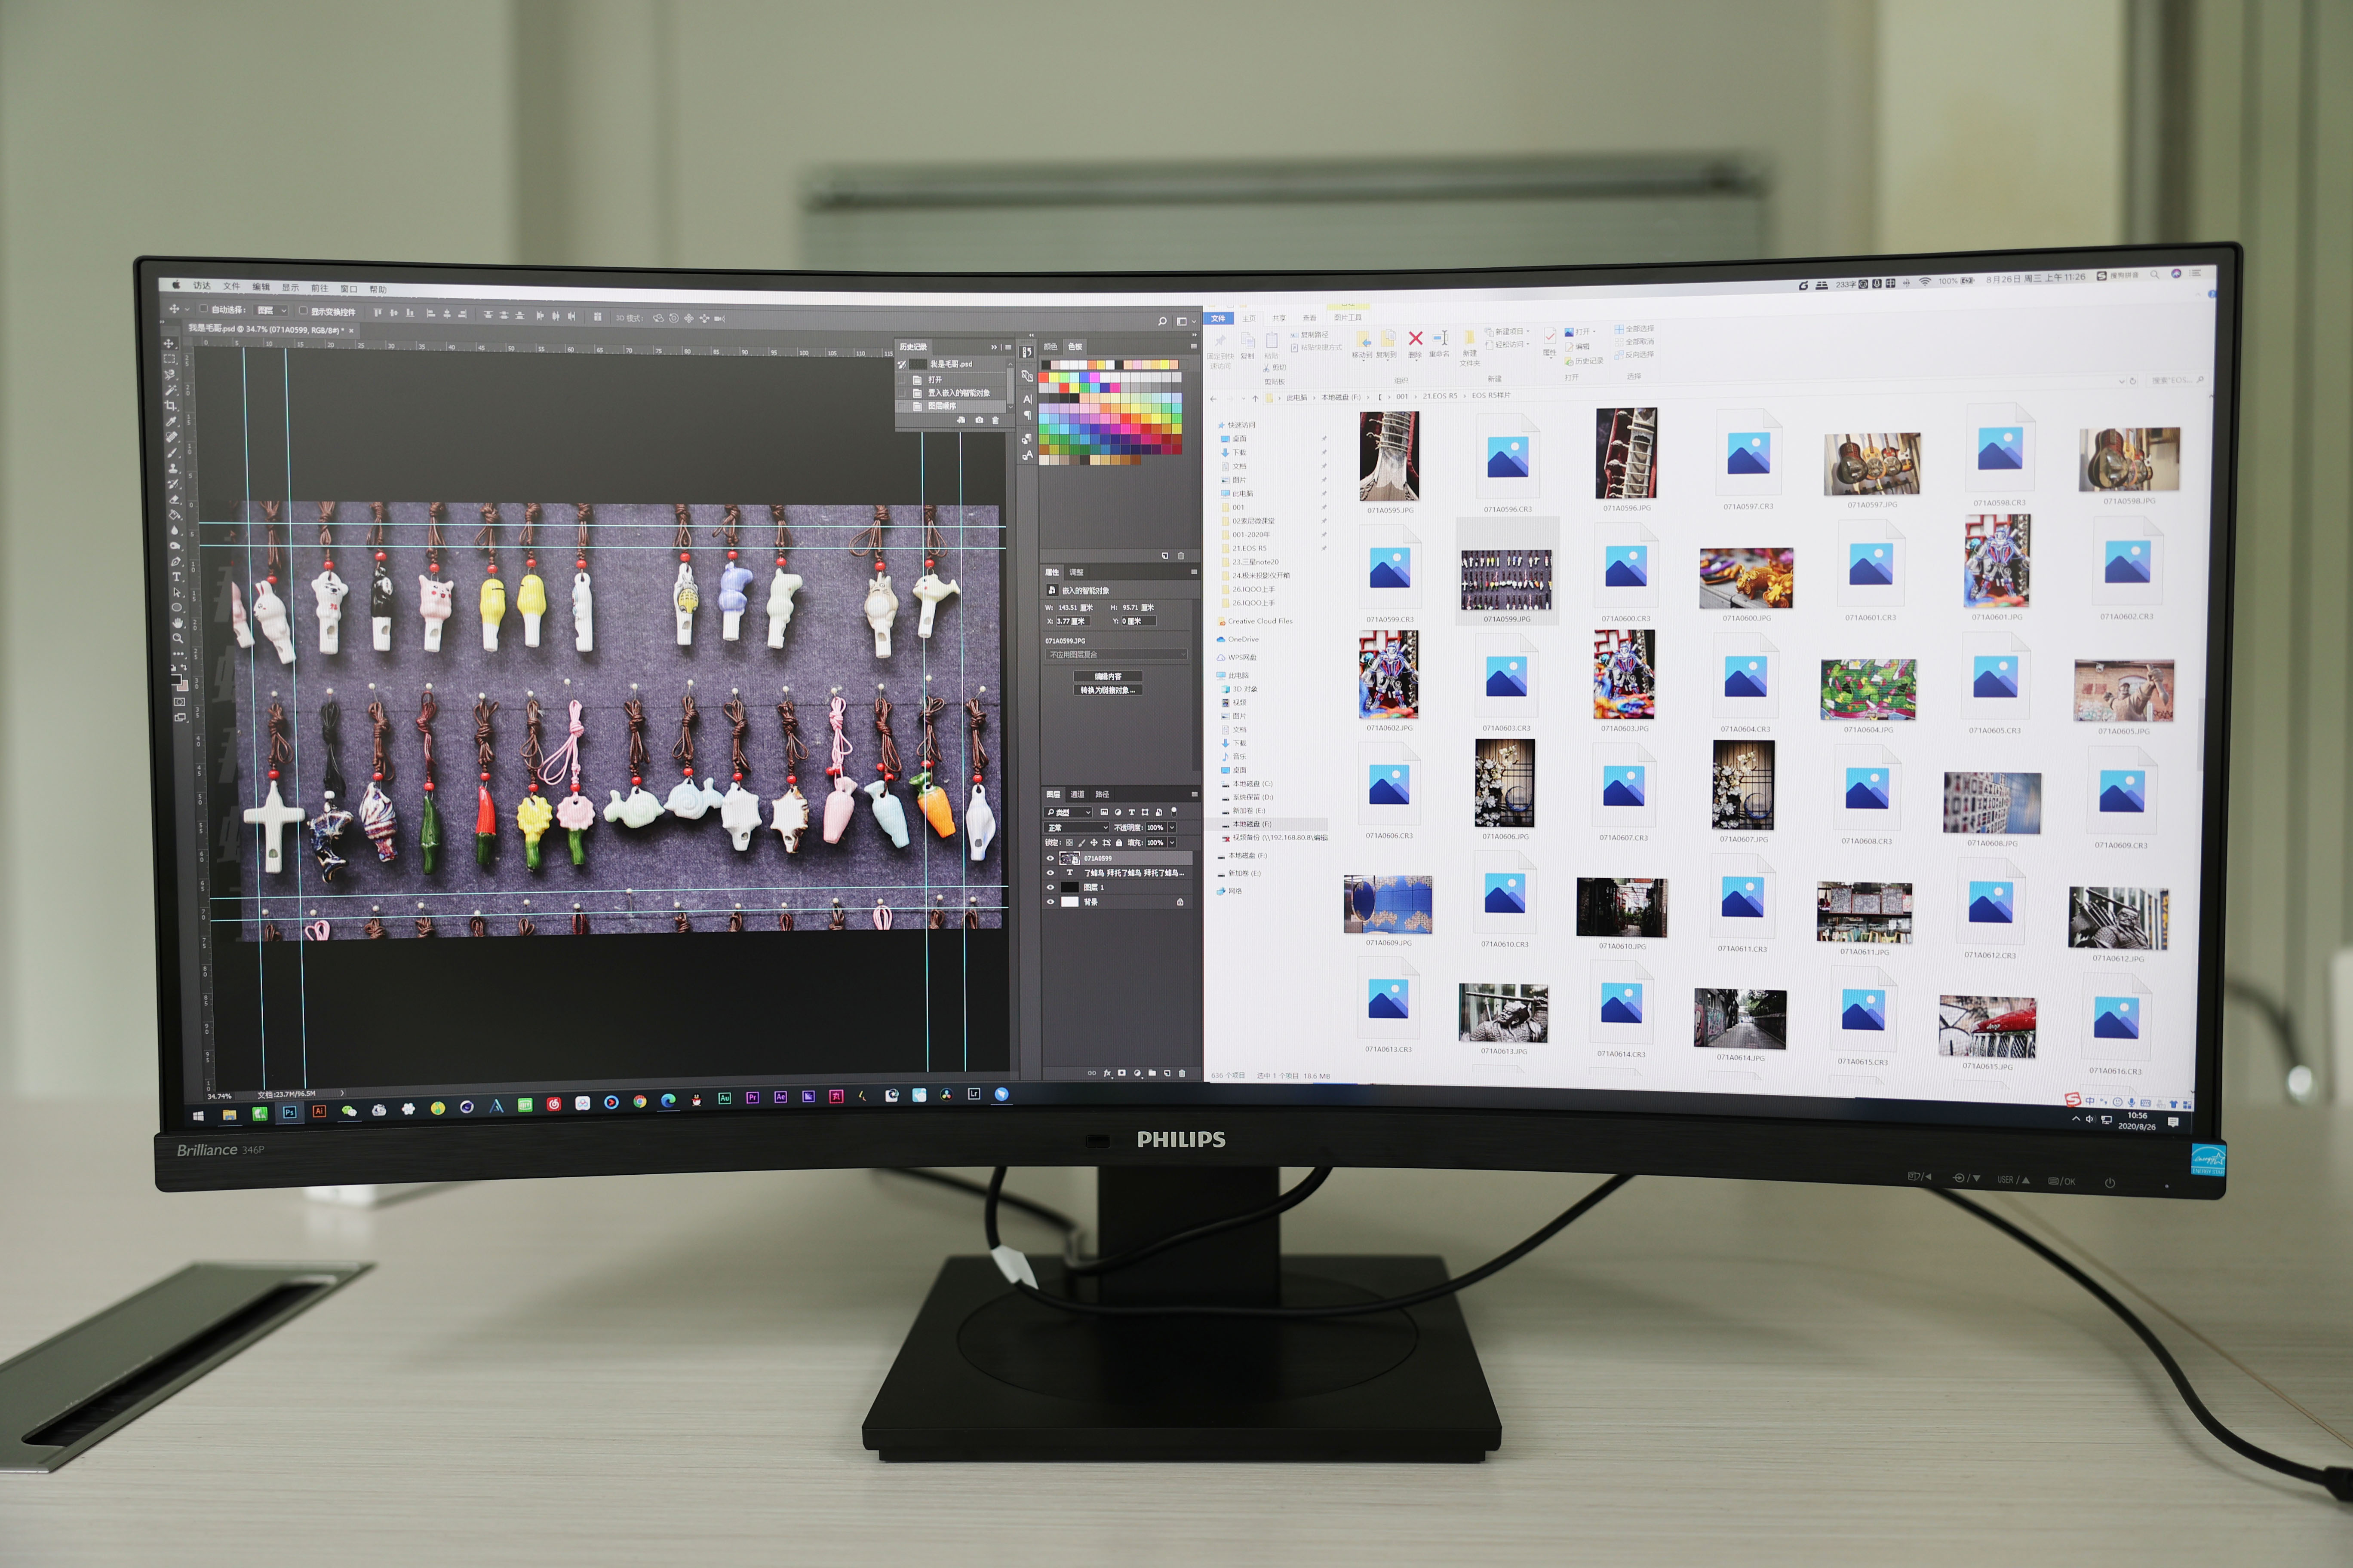Screen dimensions: 2353x1568
Task: Hide the 071A0599 layer visibility eye
Action: [1051, 858]
